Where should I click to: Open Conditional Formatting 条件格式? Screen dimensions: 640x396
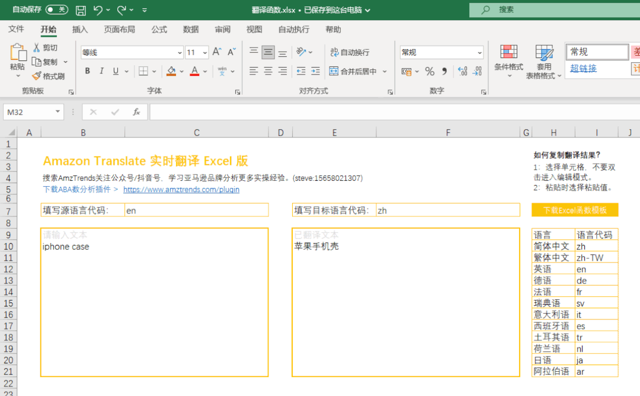tap(508, 61)
